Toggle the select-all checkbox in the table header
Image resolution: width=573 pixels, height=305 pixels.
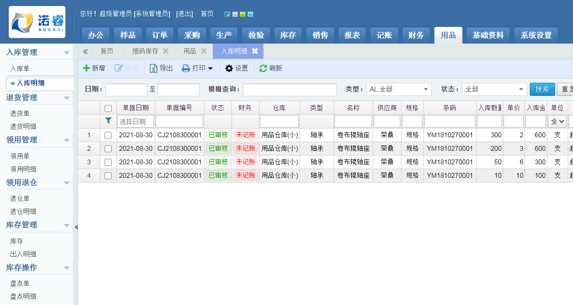[x=108, y=107]
